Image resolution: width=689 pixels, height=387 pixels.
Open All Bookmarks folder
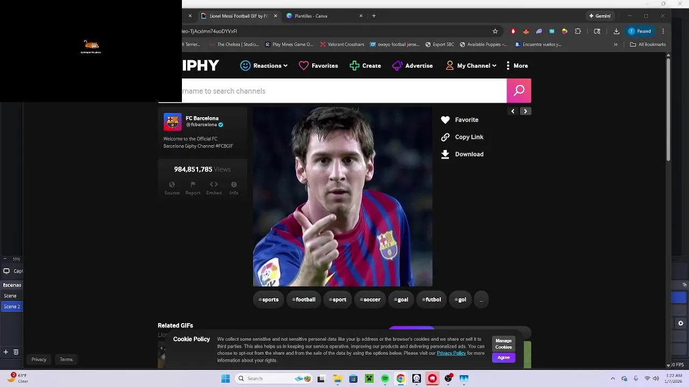pyautogui.click(x=648, y=45)
